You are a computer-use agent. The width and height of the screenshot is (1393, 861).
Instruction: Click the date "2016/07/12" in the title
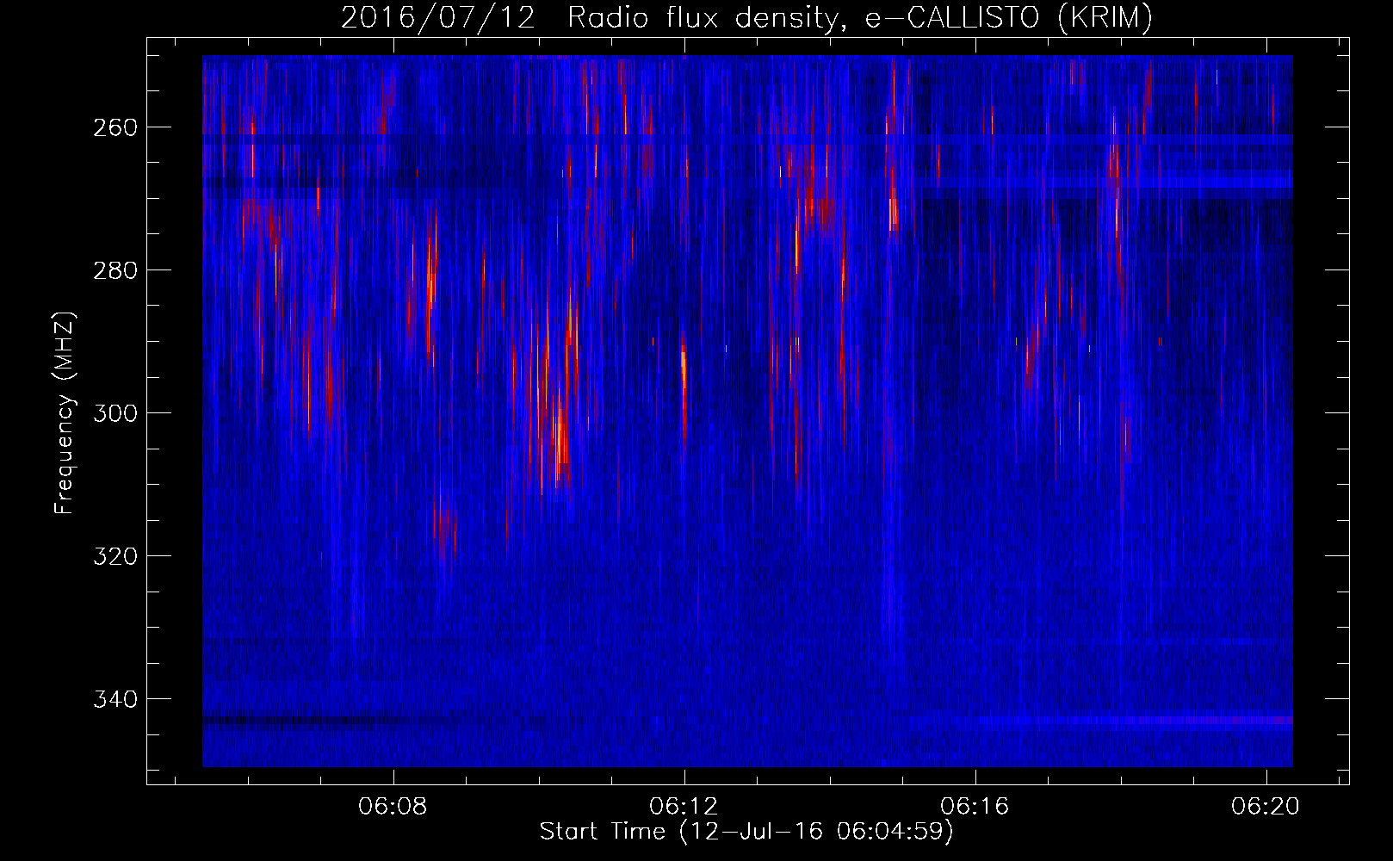[x=437, y=17]
